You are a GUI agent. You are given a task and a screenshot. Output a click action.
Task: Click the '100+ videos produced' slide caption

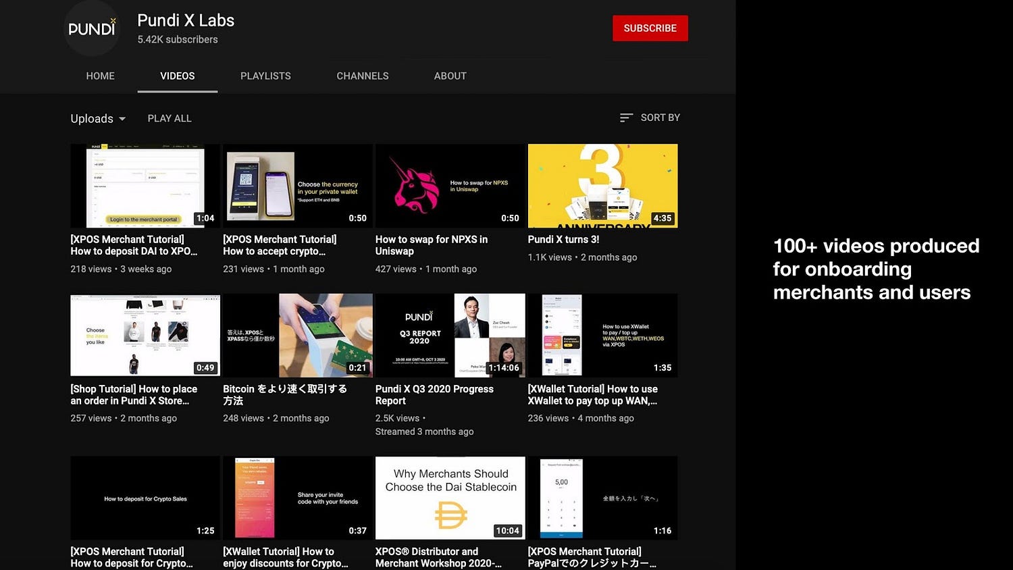coord(876,269)
